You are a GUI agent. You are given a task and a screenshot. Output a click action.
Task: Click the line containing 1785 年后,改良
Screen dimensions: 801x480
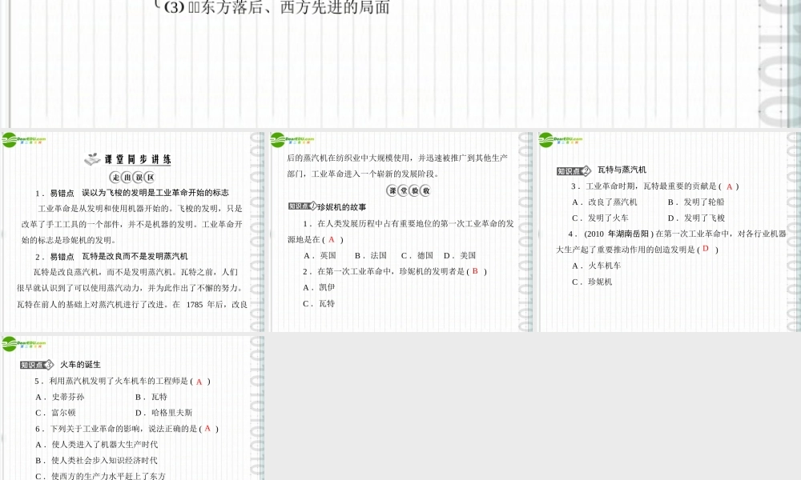tap(132, 304)
